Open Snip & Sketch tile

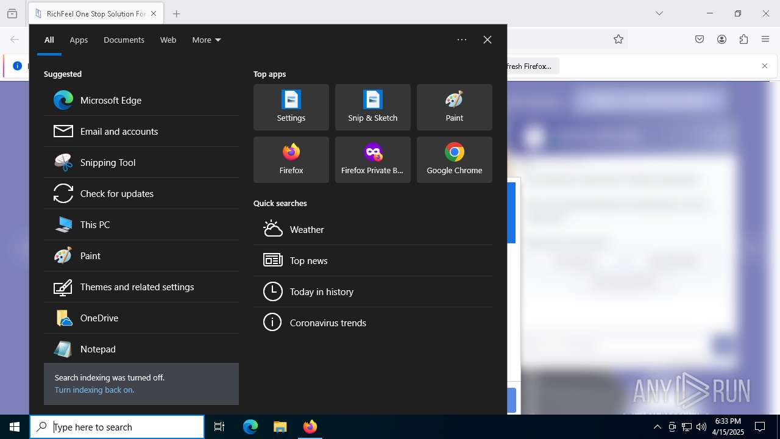373,107
